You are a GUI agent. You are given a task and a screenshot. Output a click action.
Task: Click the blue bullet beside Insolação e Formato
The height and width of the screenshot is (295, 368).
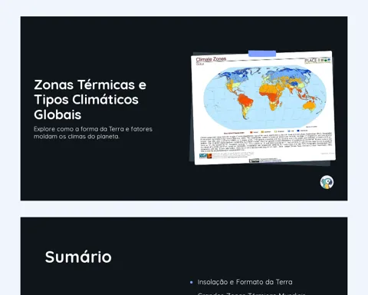(192, 282)
